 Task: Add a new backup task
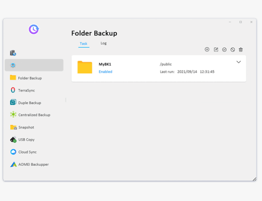tap(207, 50)
